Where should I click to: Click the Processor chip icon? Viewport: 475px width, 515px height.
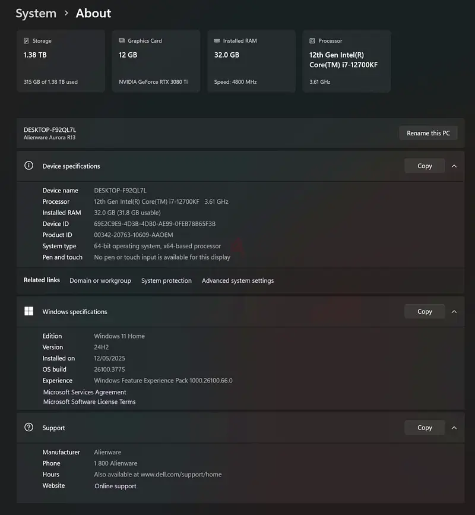point(312,41)
